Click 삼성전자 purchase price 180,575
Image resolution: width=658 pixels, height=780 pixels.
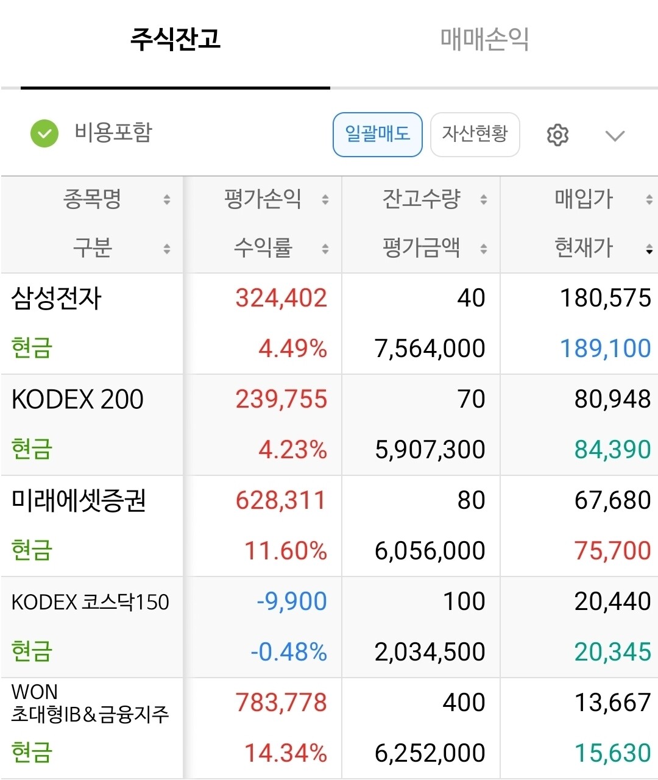[606, 298]
